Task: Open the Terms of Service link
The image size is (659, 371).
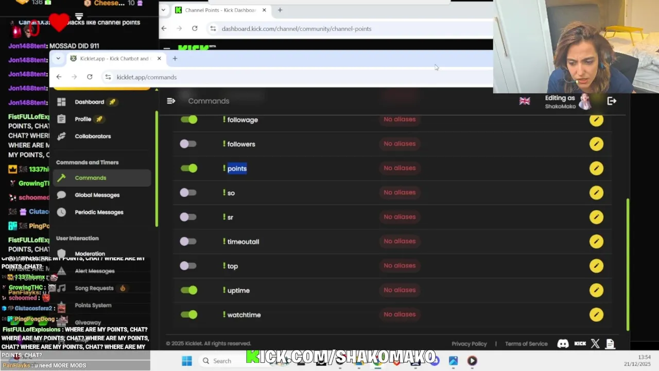Action: 526,344
